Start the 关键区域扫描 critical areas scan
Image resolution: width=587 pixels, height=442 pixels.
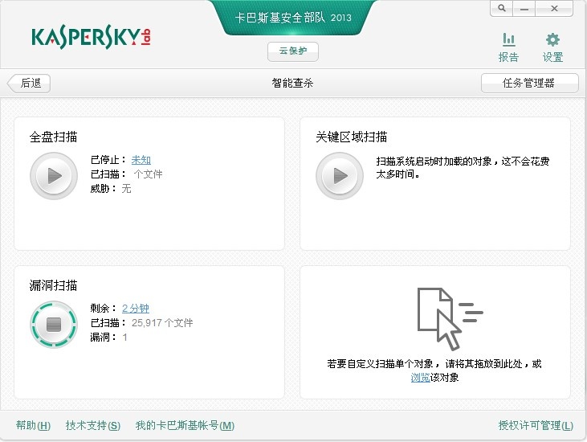[x=340, y=176]
